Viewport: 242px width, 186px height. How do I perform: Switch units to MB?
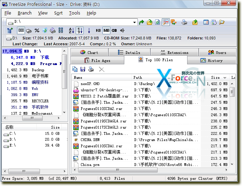click(x=106, y=30)
